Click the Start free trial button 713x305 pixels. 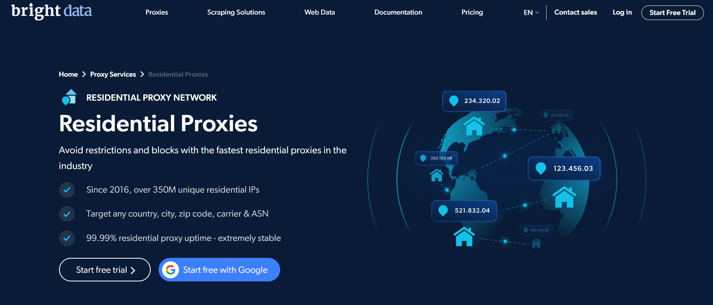click(x=105, y=270)
